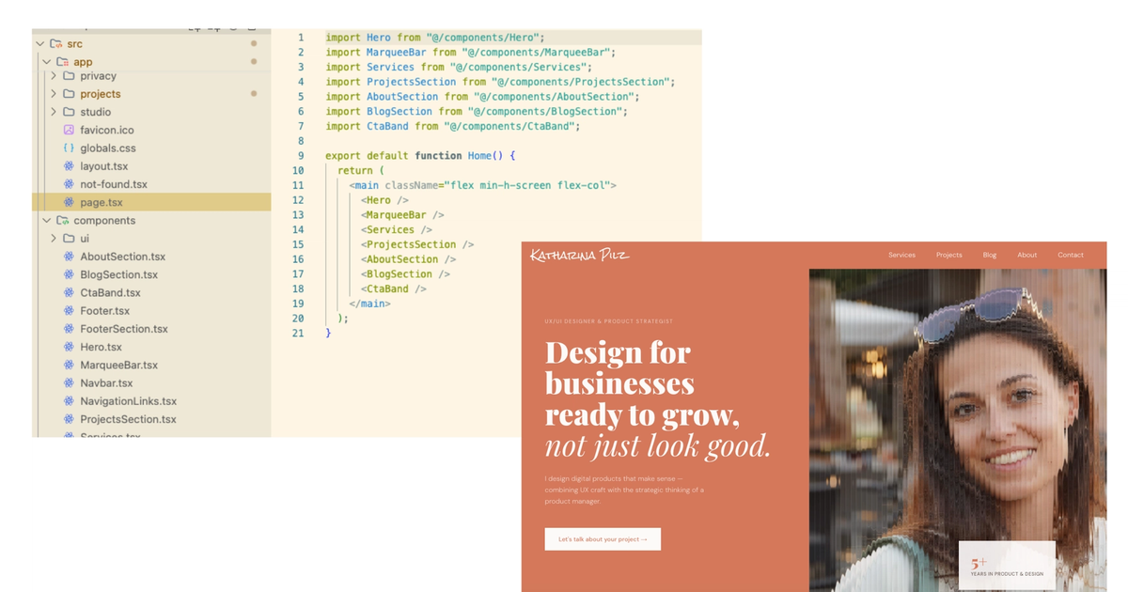Click the React icon beside Navbar.tsx
This screenshot has height=592, width=1128.
click(69, 383)
